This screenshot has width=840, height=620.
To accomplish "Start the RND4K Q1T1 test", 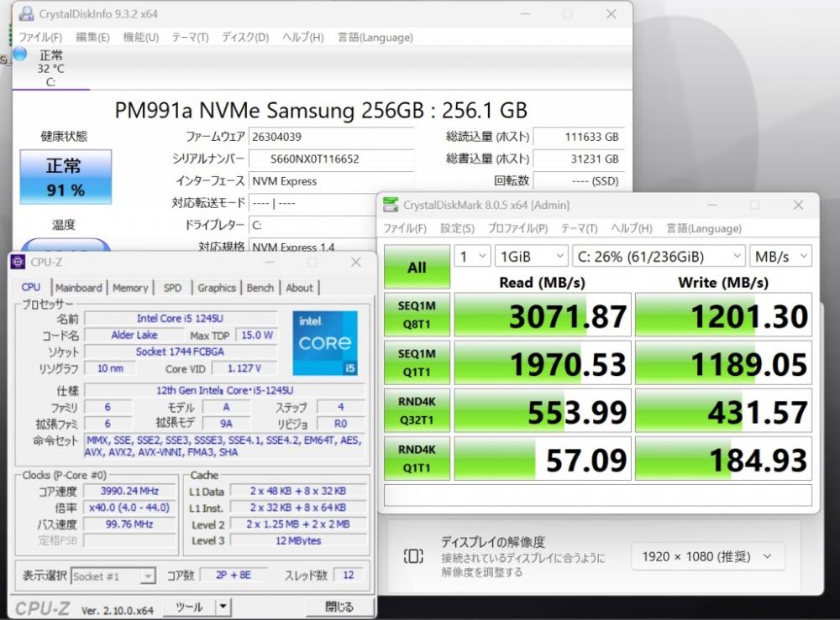I will (417, 458).
